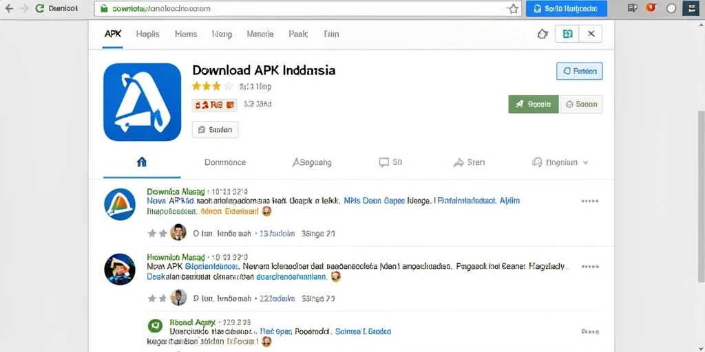Switch to the Donmence section tab

[225, 162]
